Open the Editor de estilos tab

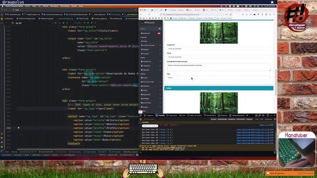195,115
